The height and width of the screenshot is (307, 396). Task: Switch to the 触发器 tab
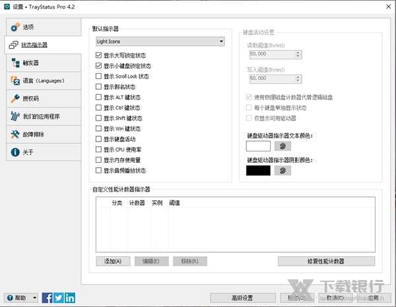tap(44, 63)
